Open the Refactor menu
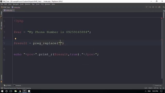Viewport: 165px width, 93px height. click(28, 4)
